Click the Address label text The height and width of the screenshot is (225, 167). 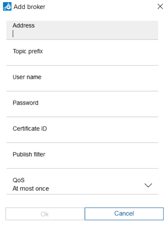[x=24, y=25]
